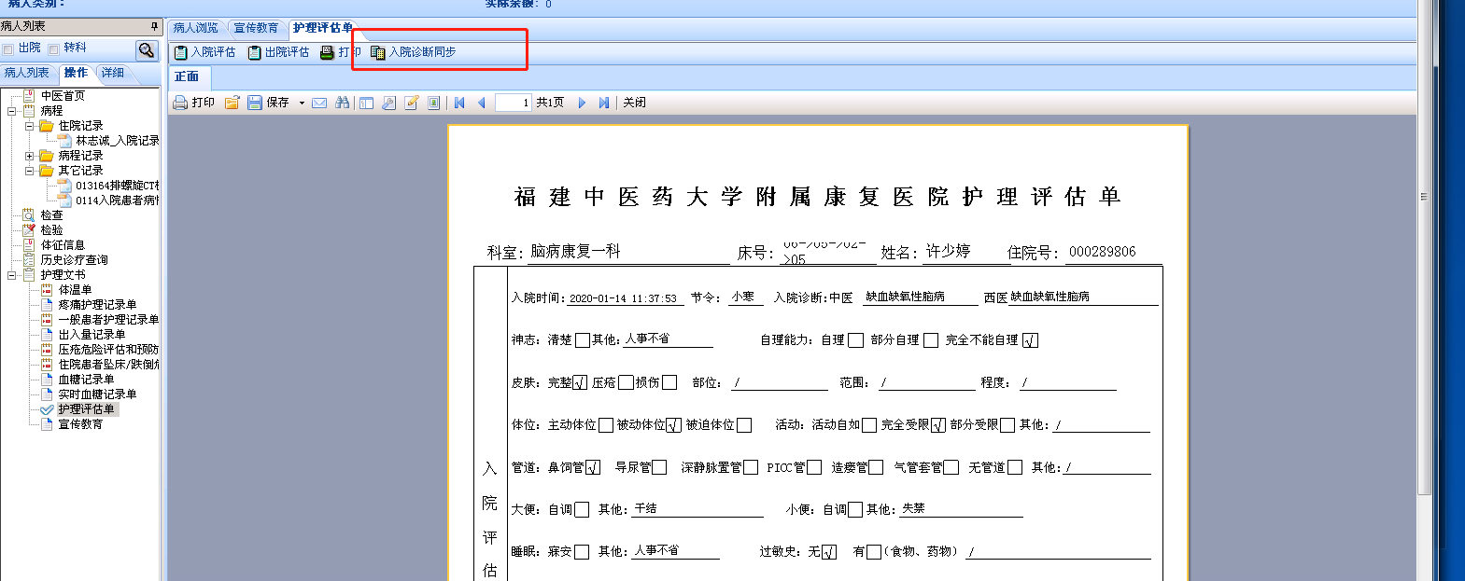The image size is (1465, 581).
Task: Click the pin icon of 病人列表 panel
Action: (154, 26)
